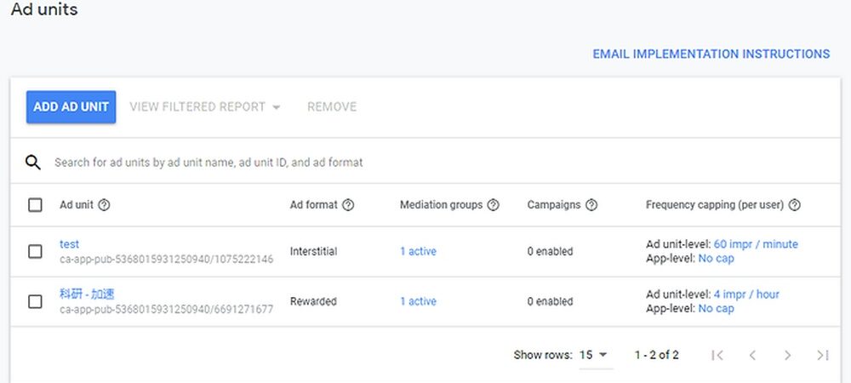Go to first page of results
The image size is (851, 383).
pos(717,355)
